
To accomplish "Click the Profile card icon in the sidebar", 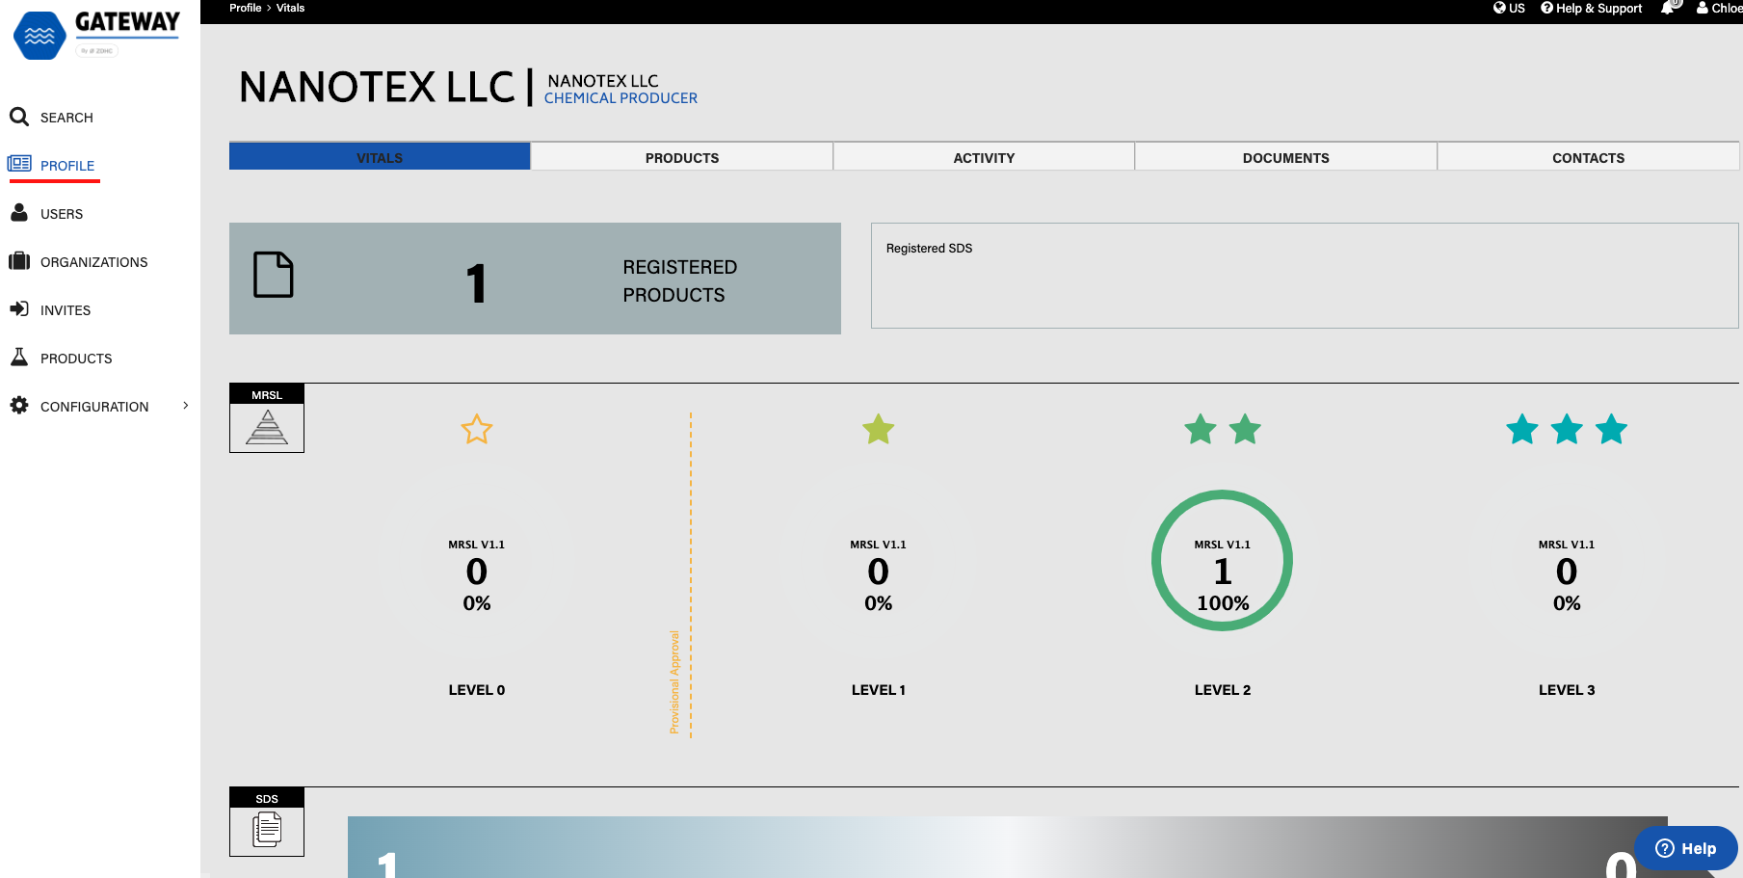I will click(19, 164).
